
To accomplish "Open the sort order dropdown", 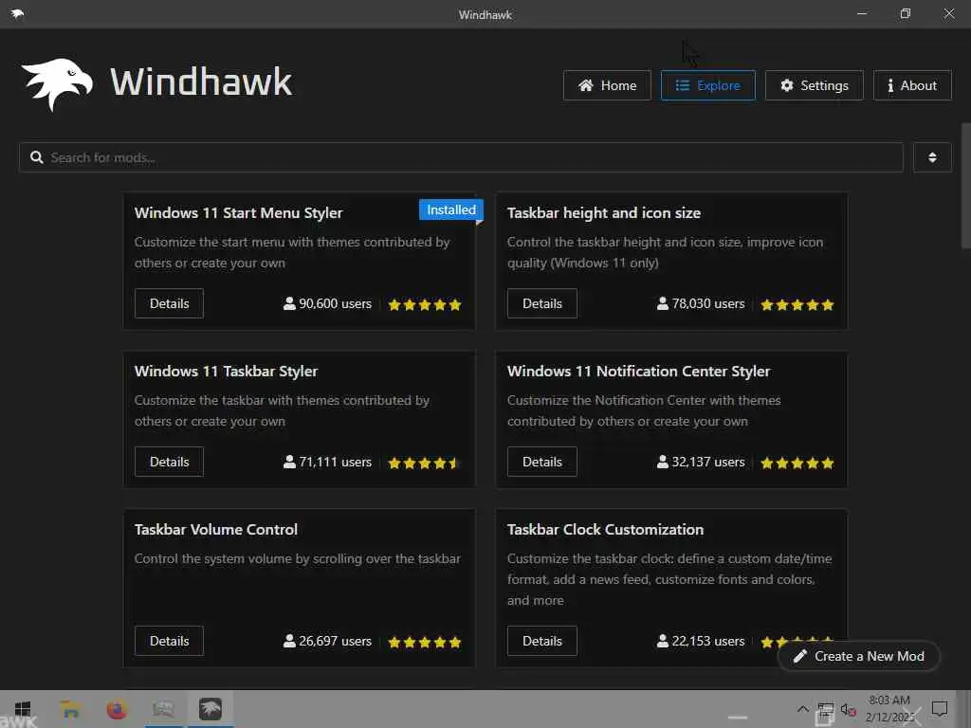I will click(x=932, y=157).
